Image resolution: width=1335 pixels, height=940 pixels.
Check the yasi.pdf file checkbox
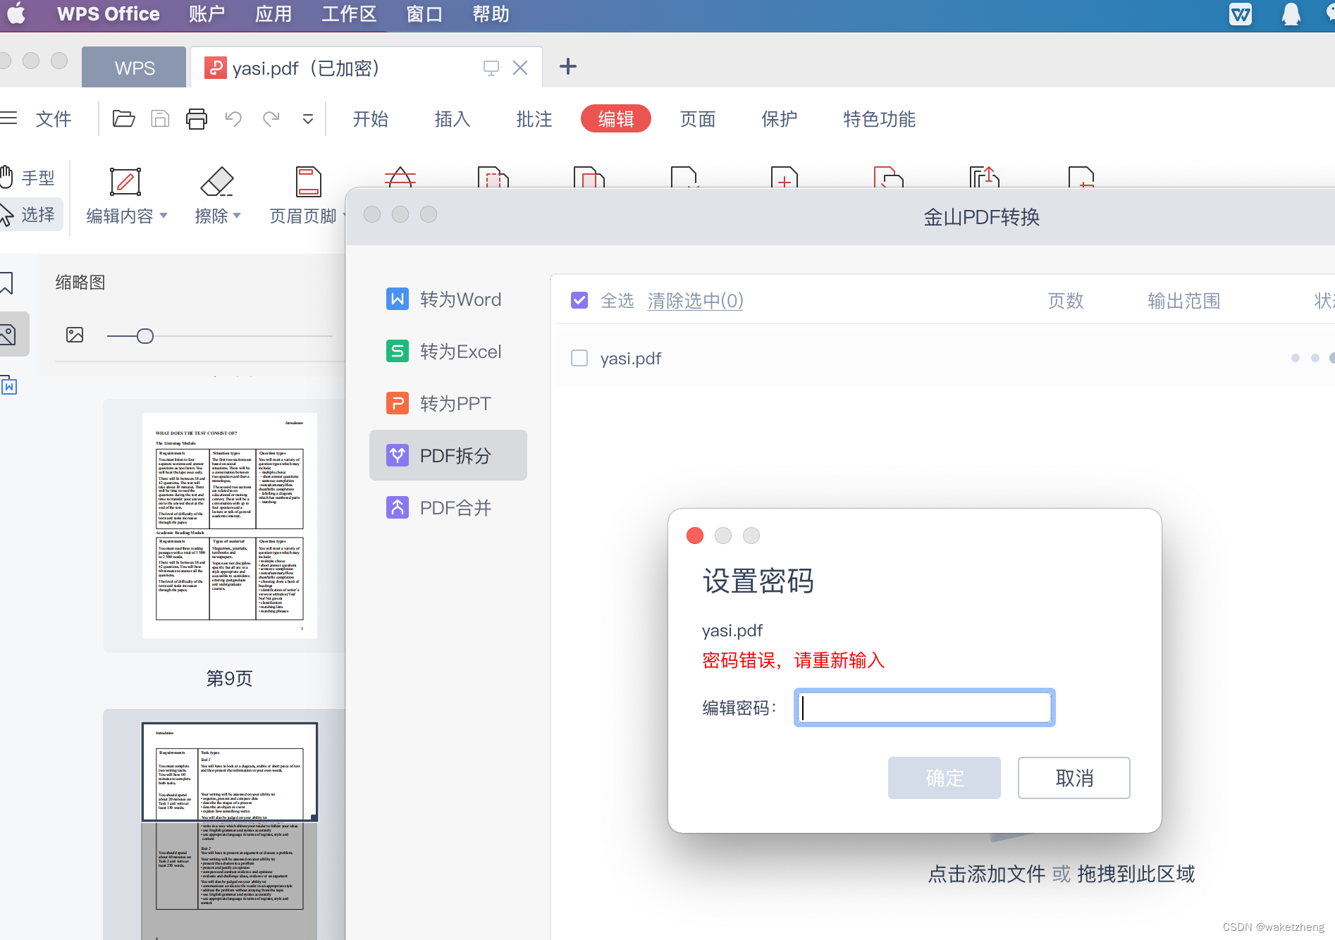[579, 359]
